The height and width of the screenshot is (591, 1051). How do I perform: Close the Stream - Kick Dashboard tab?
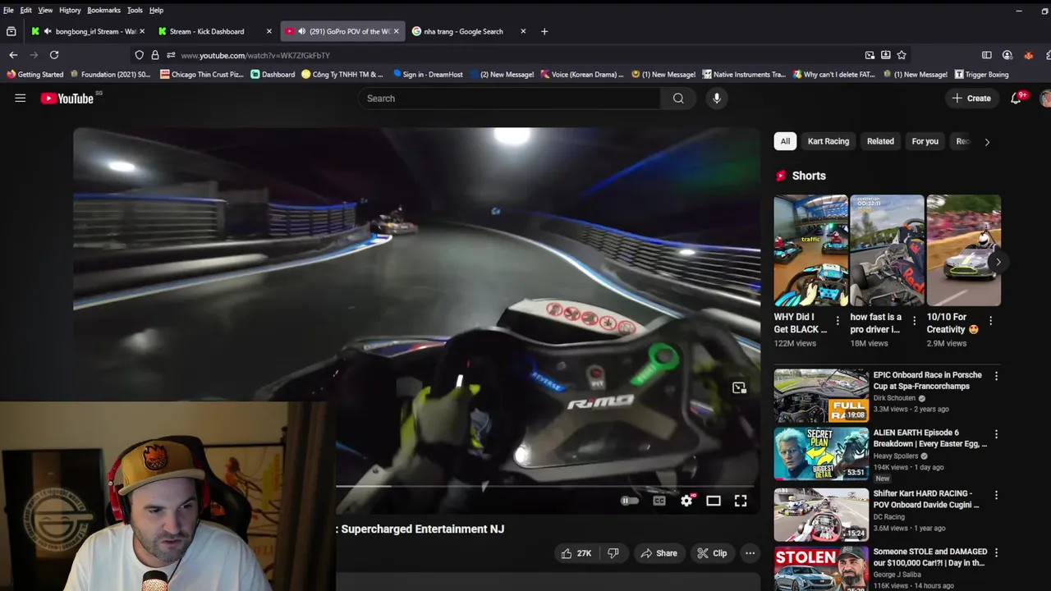tap(268, 31)
